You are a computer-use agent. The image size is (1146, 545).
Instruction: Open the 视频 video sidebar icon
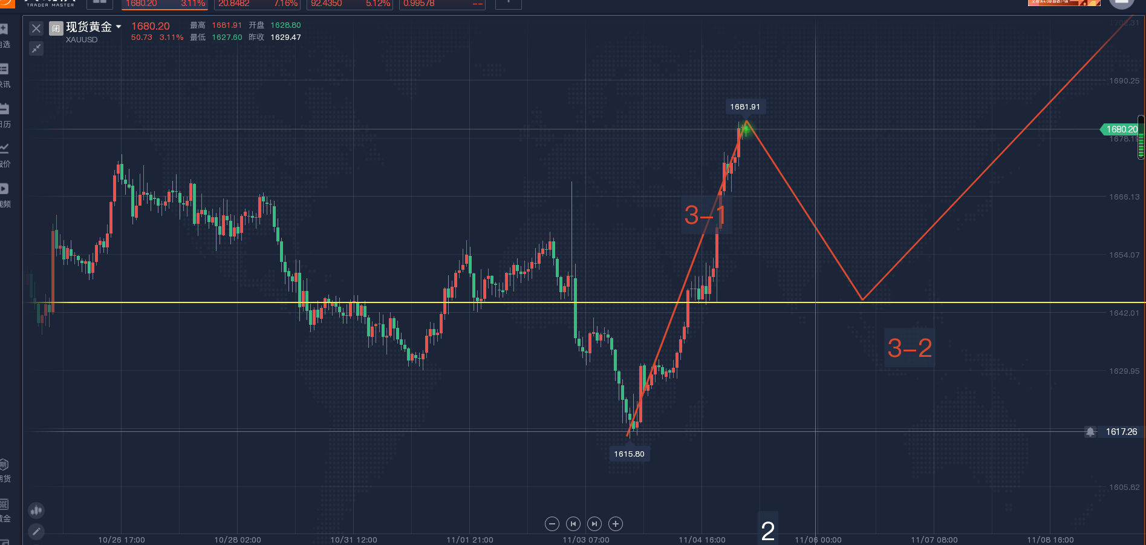(4, 195)
